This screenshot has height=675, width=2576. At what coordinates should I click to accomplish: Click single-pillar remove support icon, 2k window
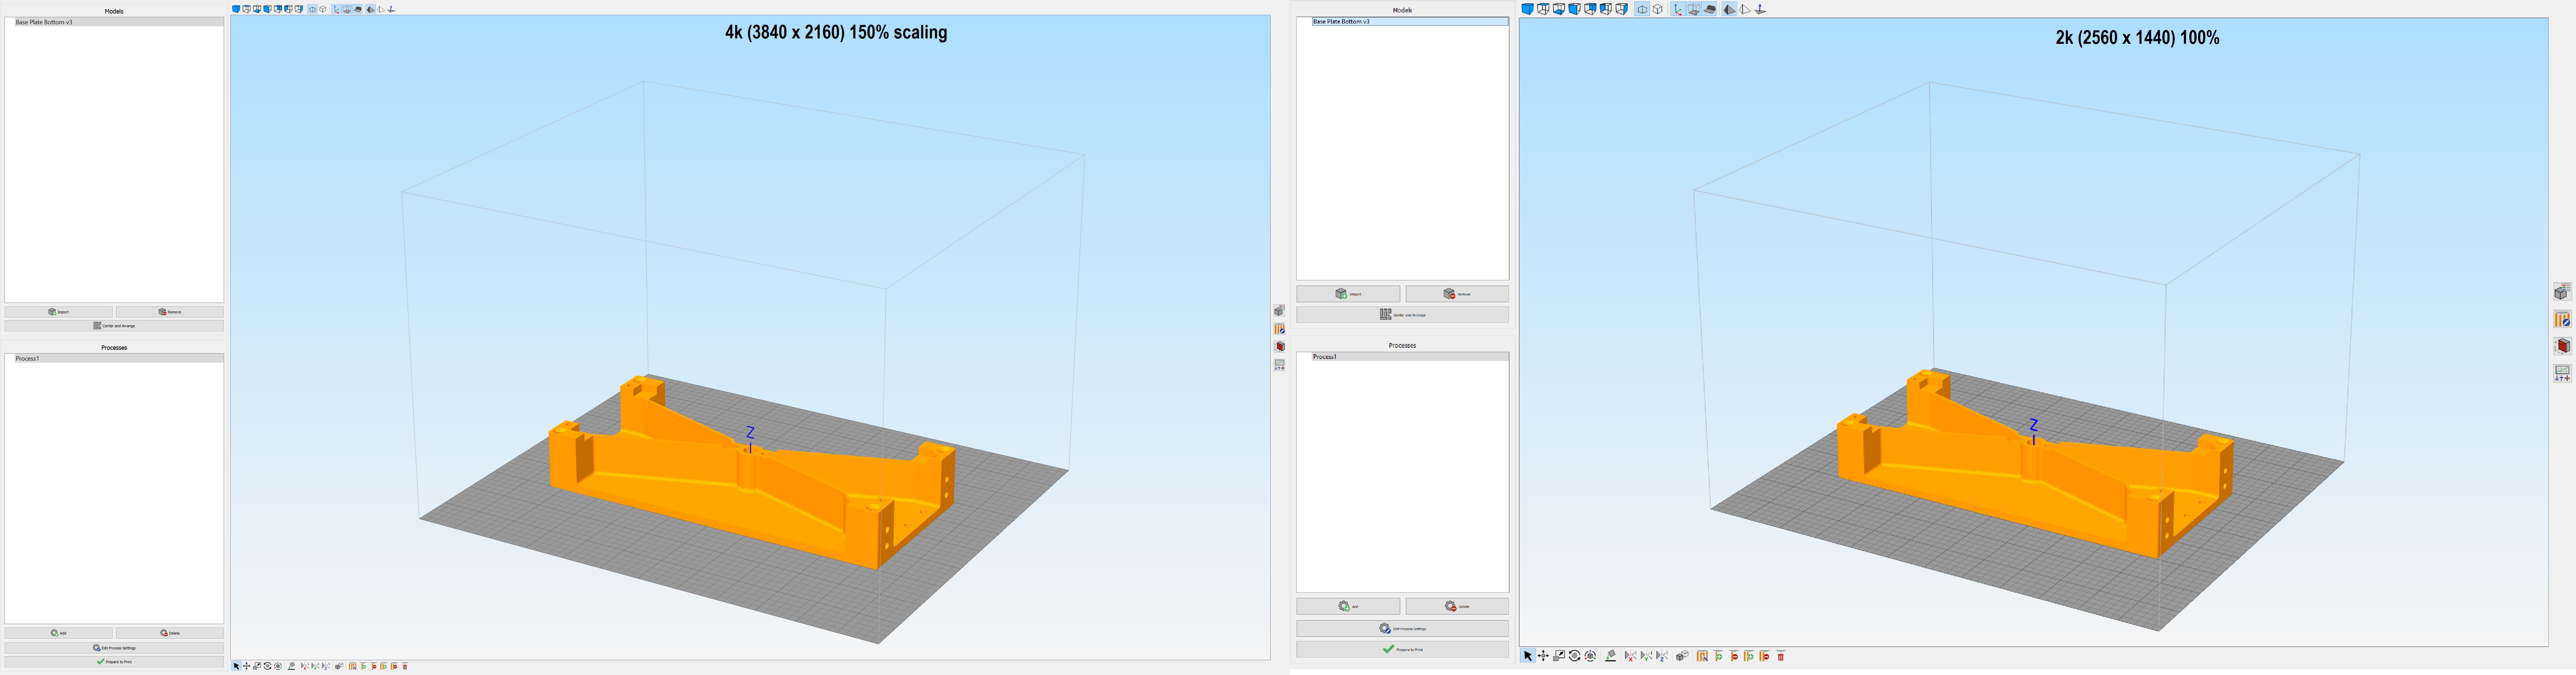1734,656
